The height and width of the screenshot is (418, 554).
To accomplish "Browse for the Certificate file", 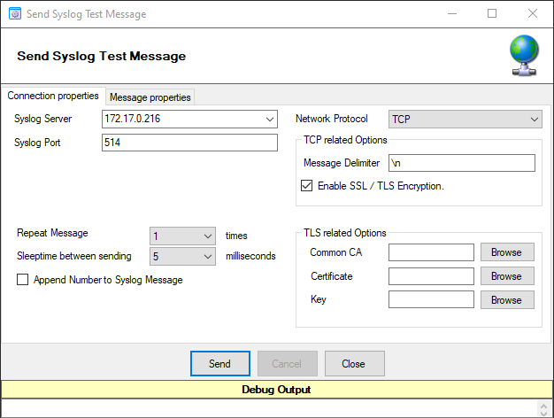I will pos(506,276).
